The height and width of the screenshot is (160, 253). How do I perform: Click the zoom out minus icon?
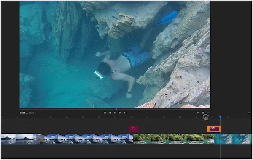pyautogui.click(x=208, y=113)
